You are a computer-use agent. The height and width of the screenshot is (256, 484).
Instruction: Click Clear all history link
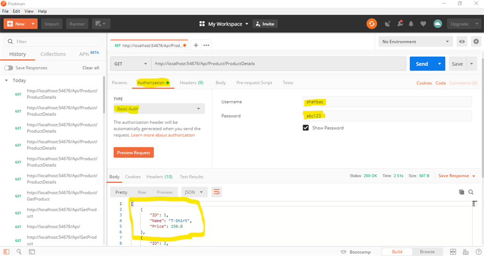(x=91, y=68)
